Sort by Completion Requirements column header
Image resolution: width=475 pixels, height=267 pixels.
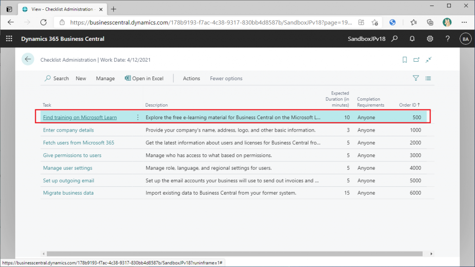click(x=371, y=102)
